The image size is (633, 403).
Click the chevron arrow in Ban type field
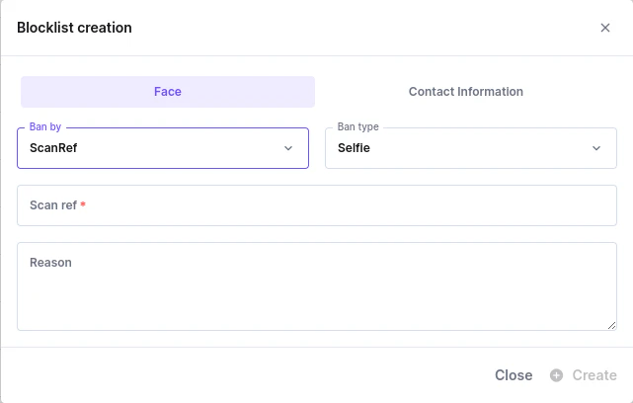tap(596, 148)
